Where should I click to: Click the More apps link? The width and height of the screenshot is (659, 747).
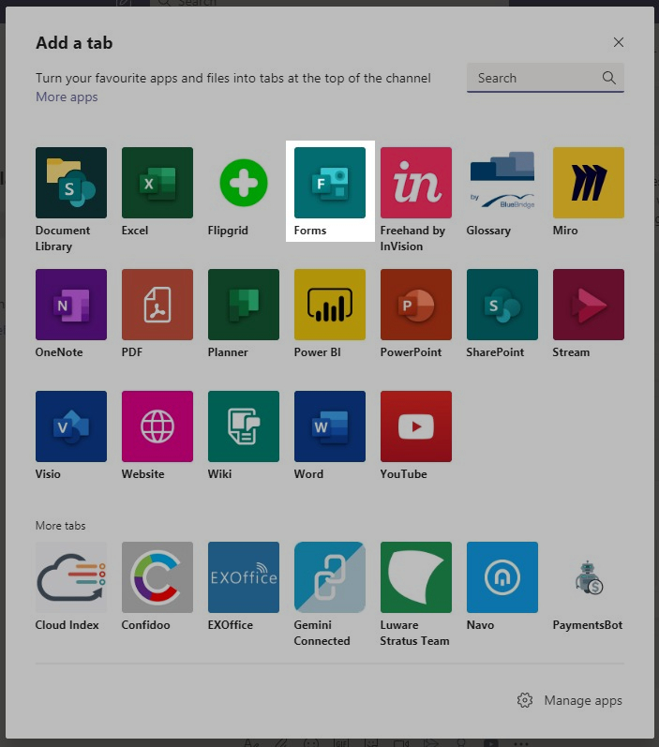pos(67,97)
